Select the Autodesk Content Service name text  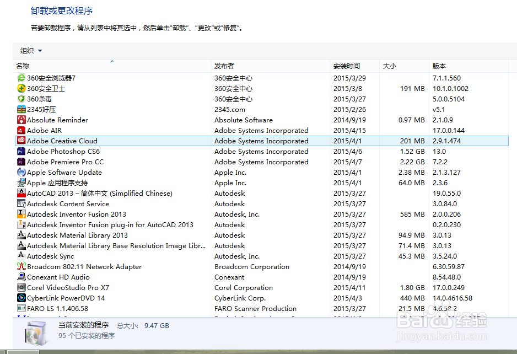(68, 204)
